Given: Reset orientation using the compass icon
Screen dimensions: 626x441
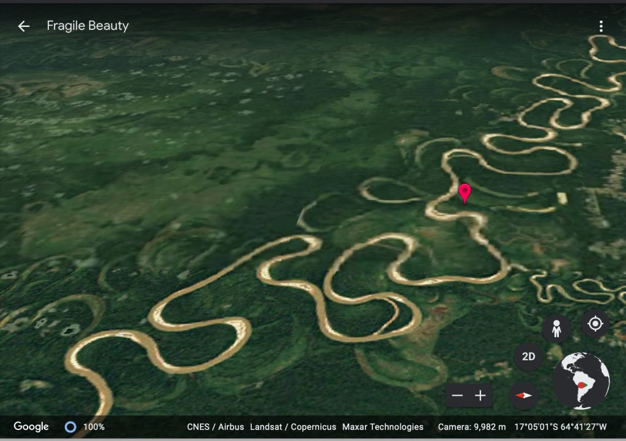Looking at the screenshot, I should click(524, 396).
